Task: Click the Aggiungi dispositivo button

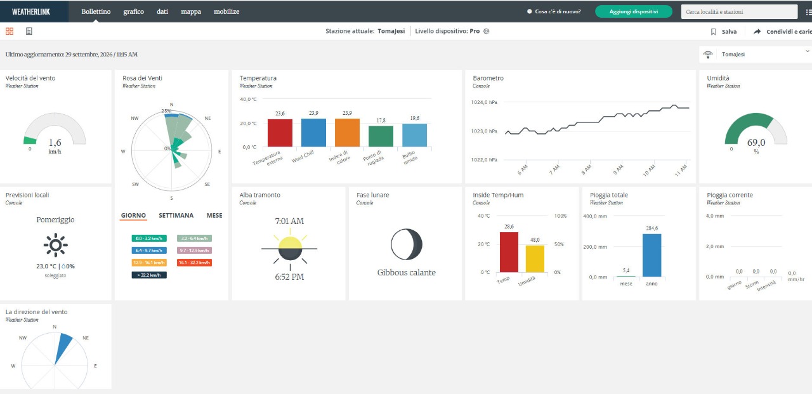Action: [x=634, y=11]
